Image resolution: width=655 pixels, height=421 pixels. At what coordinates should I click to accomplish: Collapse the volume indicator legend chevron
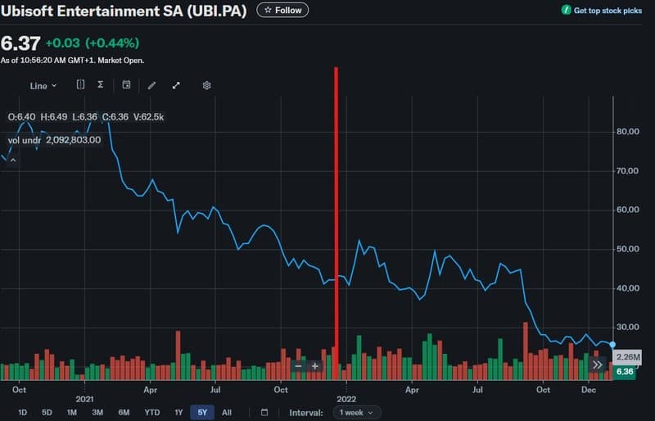(x=12, y=159)
